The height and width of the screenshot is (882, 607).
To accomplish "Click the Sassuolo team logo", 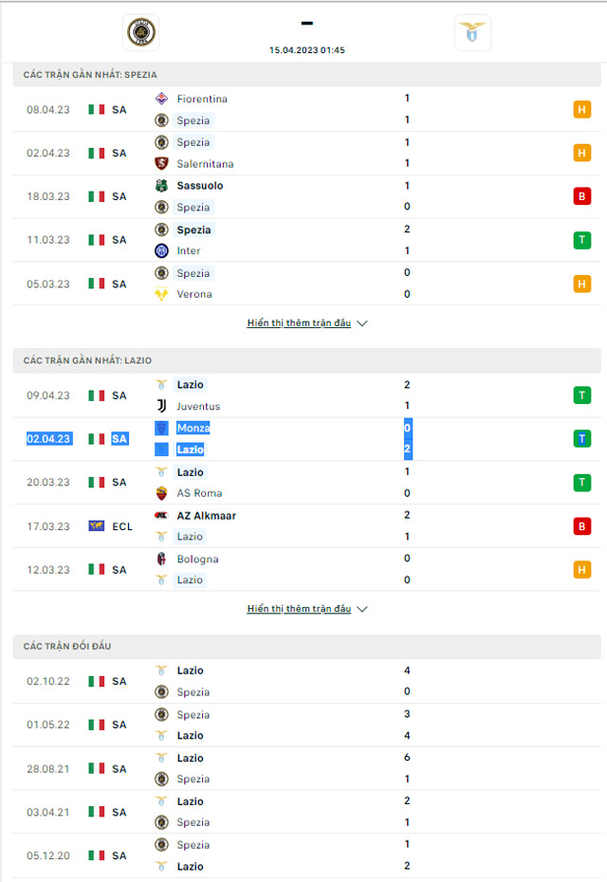I will tap(161, 186).
